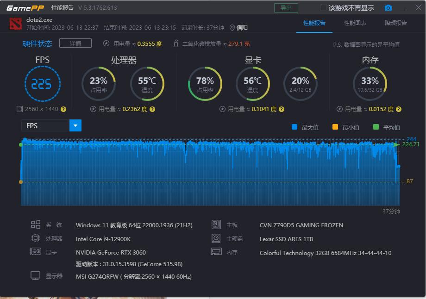The height and width of the screenshot is (299, 426).
Task: Click the screenshot camera icon in title bar
Action: (388, 8)
